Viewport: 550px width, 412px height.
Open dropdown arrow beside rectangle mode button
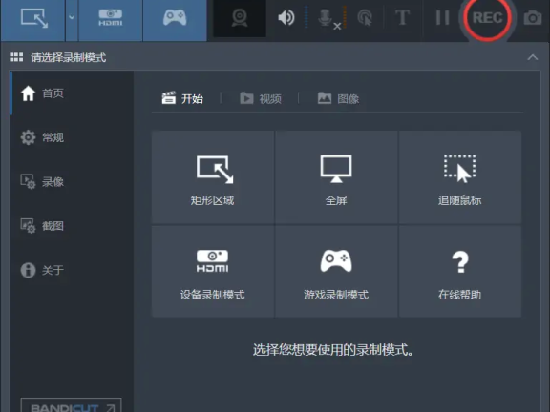click(72, 17)
